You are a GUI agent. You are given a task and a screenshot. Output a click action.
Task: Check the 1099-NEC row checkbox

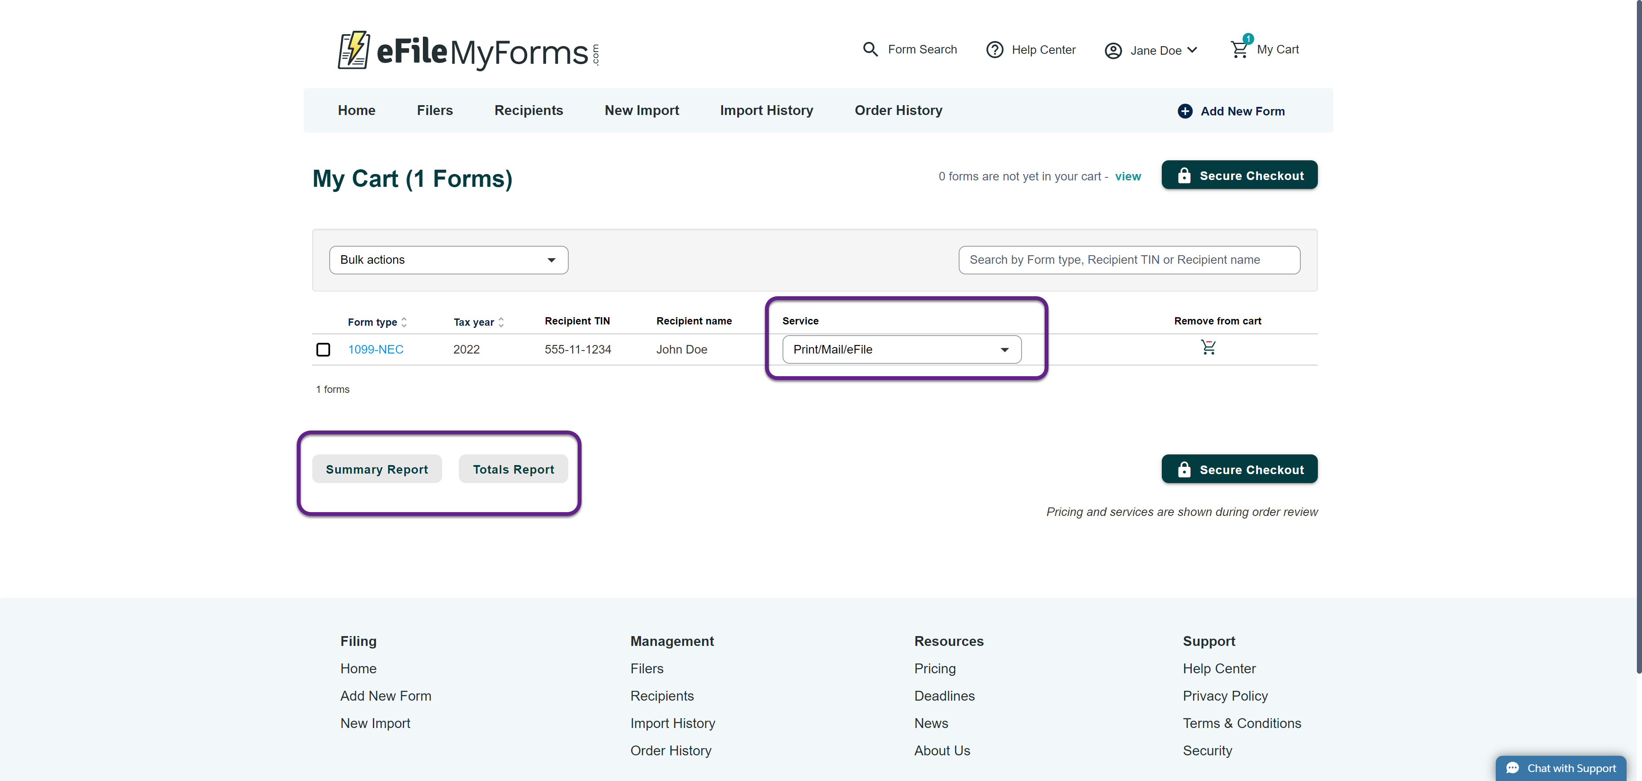[323, 350]
